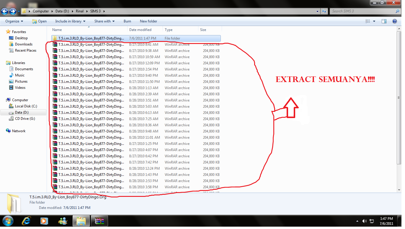
Task: Click the volume speaker tray icon
Action: pos(365,221)
